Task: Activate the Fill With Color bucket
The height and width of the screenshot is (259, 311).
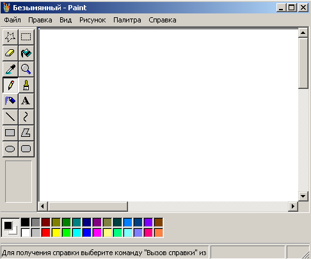Action: 26,53
